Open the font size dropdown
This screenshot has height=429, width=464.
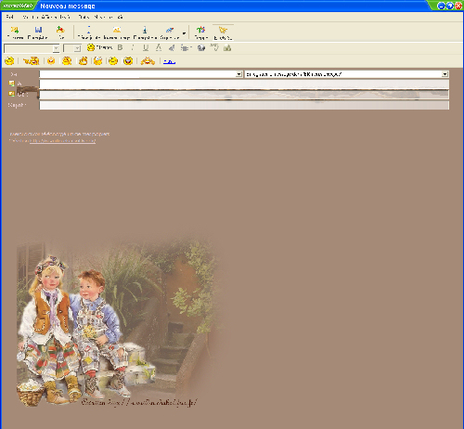(x=78, y=48)
